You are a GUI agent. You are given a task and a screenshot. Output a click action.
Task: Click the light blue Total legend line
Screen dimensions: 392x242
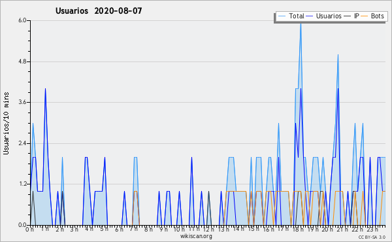click(282, 16)
